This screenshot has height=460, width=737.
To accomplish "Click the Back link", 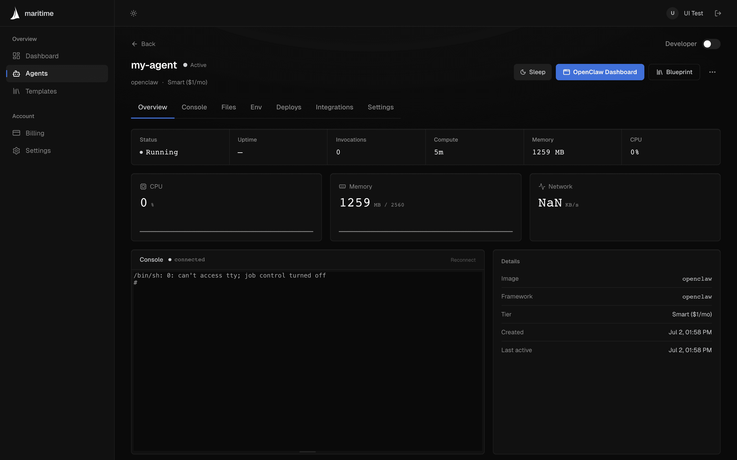I will (x=144, y=44).
